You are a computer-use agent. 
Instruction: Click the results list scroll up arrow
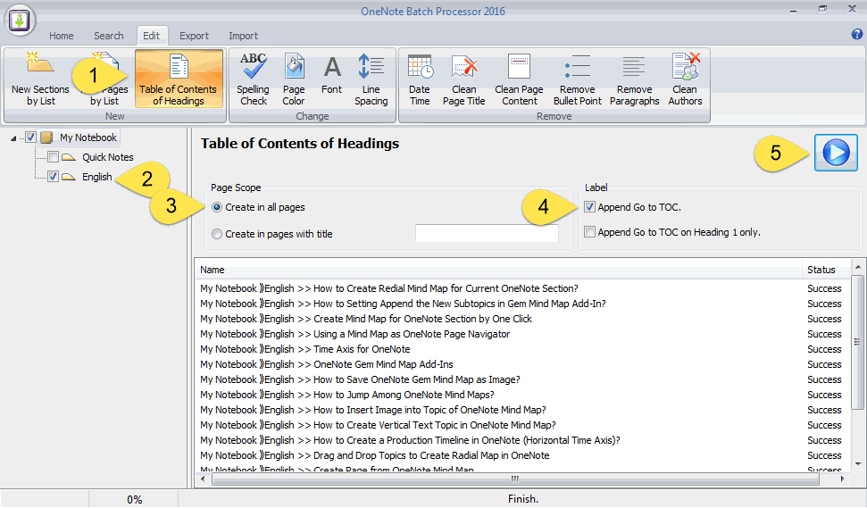[857, 267]
